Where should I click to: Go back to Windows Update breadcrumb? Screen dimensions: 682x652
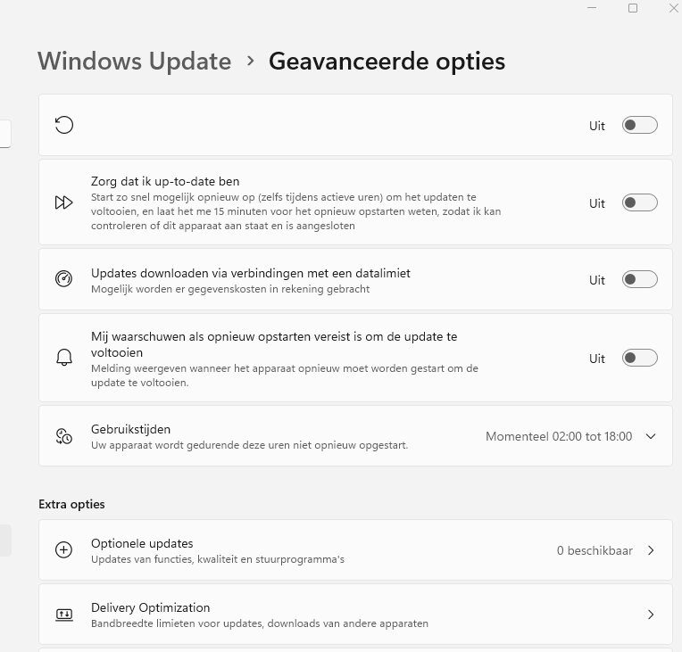tap(134, 62)
